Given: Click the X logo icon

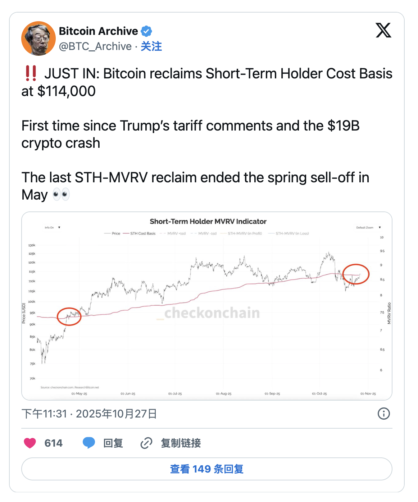Looking at the screenshot, I should tap(383, 30).
